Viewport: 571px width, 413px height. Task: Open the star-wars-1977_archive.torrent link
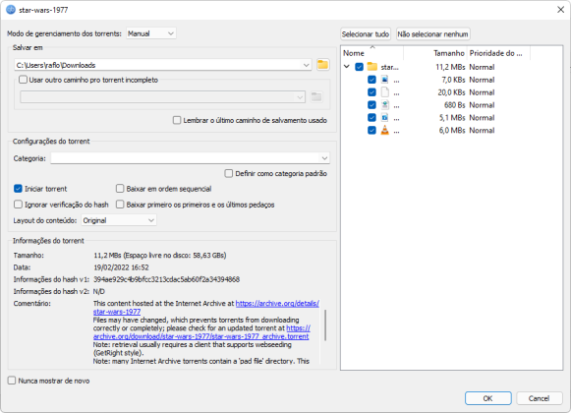[201, 336]
